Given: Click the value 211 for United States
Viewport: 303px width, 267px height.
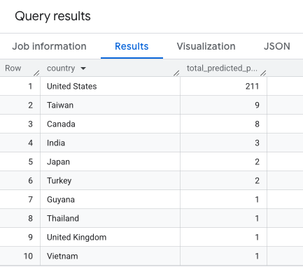Looking at the screenshot, I should [x=252, y=86].
